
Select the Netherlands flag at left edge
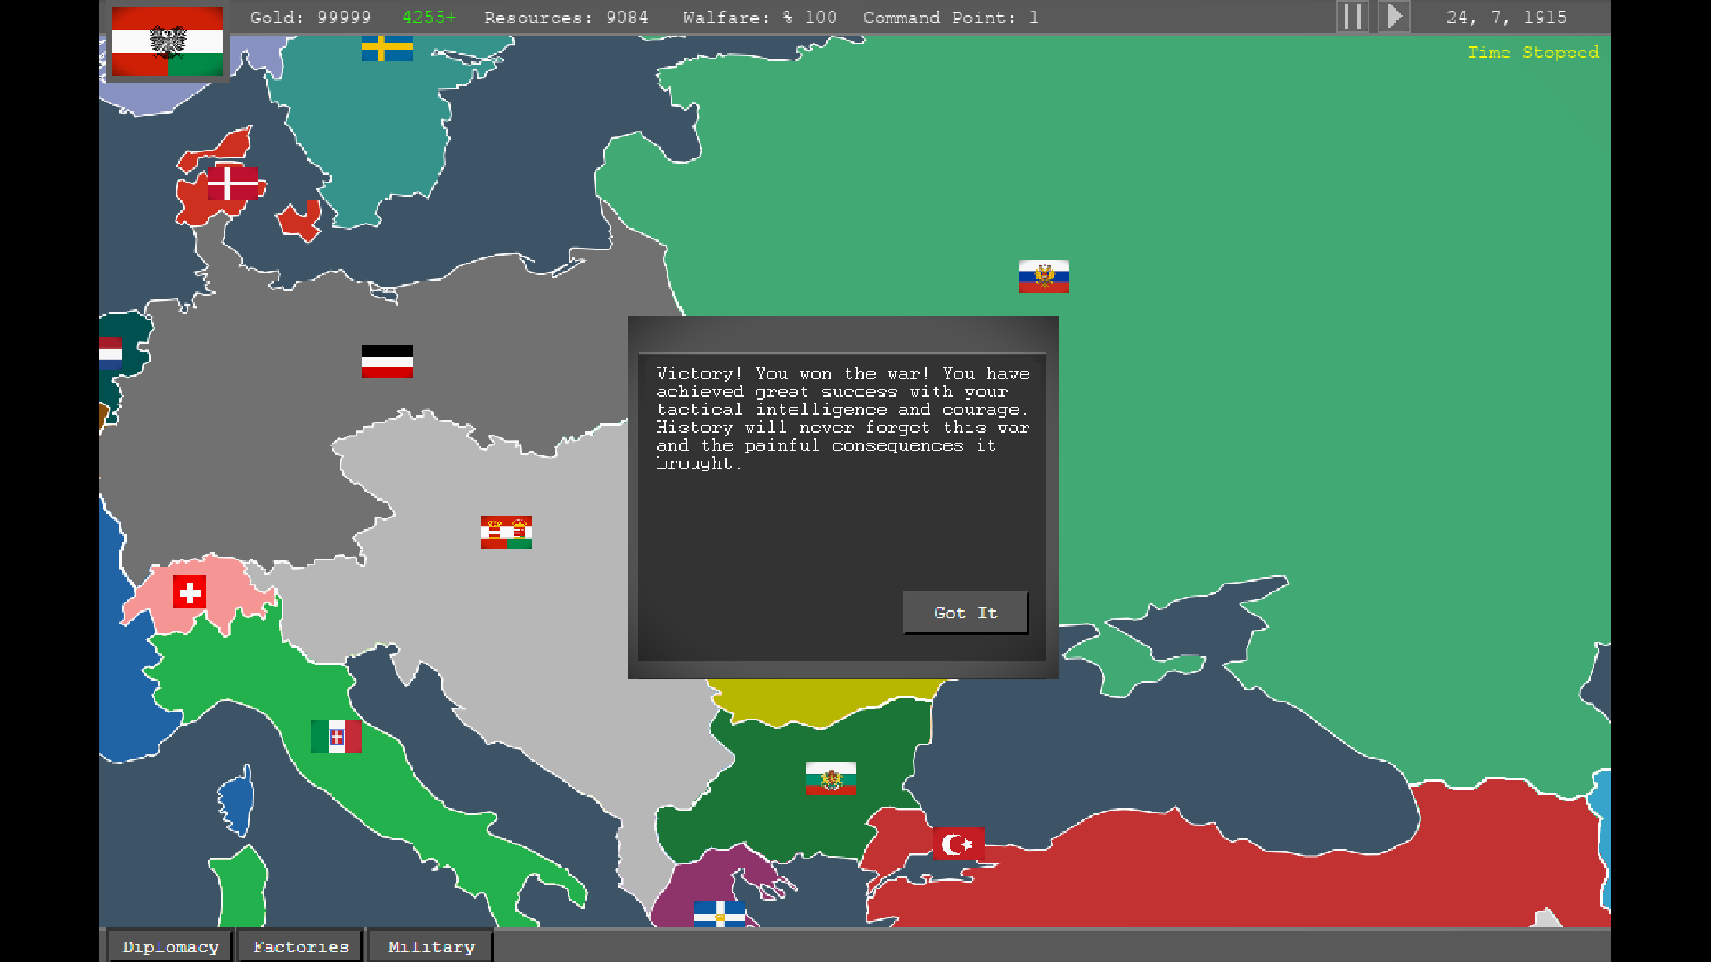click(111, 353)
